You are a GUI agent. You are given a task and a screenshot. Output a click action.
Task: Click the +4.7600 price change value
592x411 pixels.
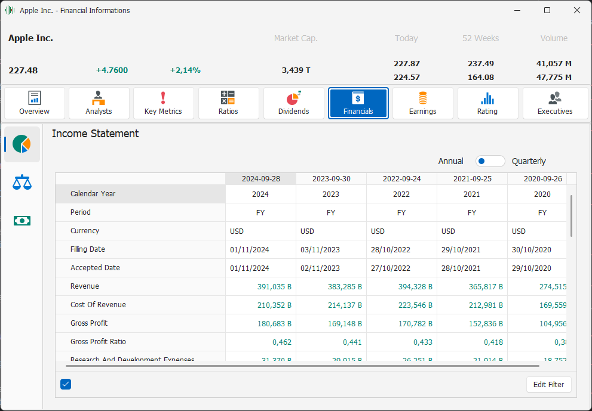point(112,70)
